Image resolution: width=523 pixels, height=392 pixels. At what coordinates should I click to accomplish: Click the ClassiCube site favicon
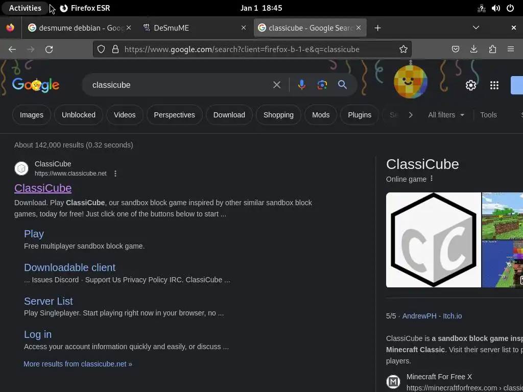pyautogui.click(x=21, y=168)
